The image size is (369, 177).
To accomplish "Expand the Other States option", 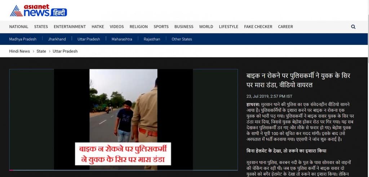I will click(182, 39).
